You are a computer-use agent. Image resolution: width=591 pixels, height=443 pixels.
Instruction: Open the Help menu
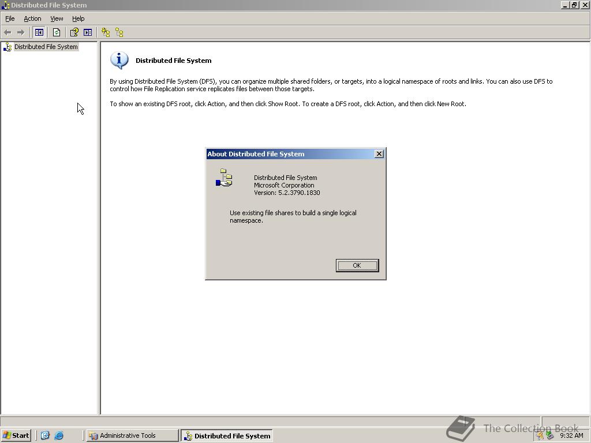(78, 18)
